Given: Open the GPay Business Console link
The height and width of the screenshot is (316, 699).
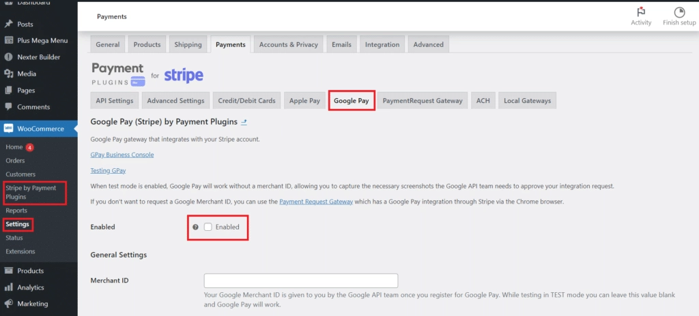Looking at the screenshot, I should pos(122,155).
